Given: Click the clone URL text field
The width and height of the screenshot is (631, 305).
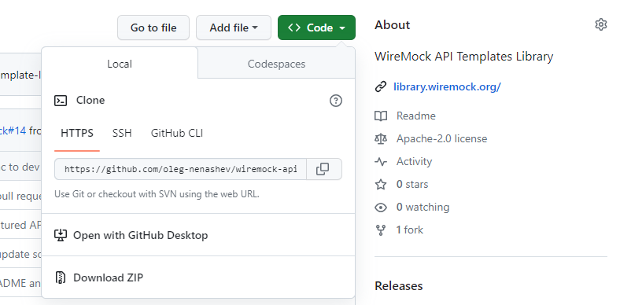Looking at the screenshot, I should [180, 169].
